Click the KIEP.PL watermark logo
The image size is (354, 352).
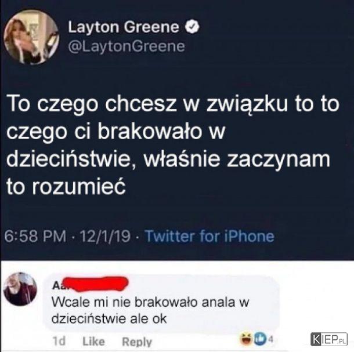[329, 339]
